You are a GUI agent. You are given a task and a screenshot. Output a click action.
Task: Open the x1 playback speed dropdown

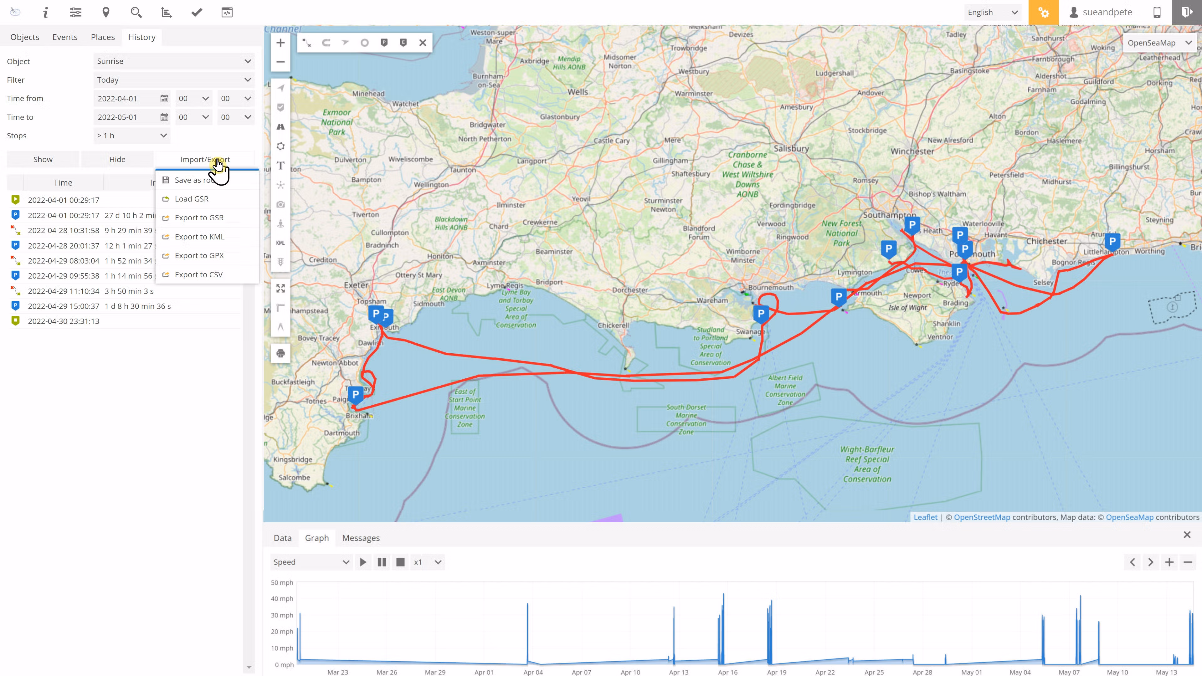pyautogui.click(x=427, y=562)
